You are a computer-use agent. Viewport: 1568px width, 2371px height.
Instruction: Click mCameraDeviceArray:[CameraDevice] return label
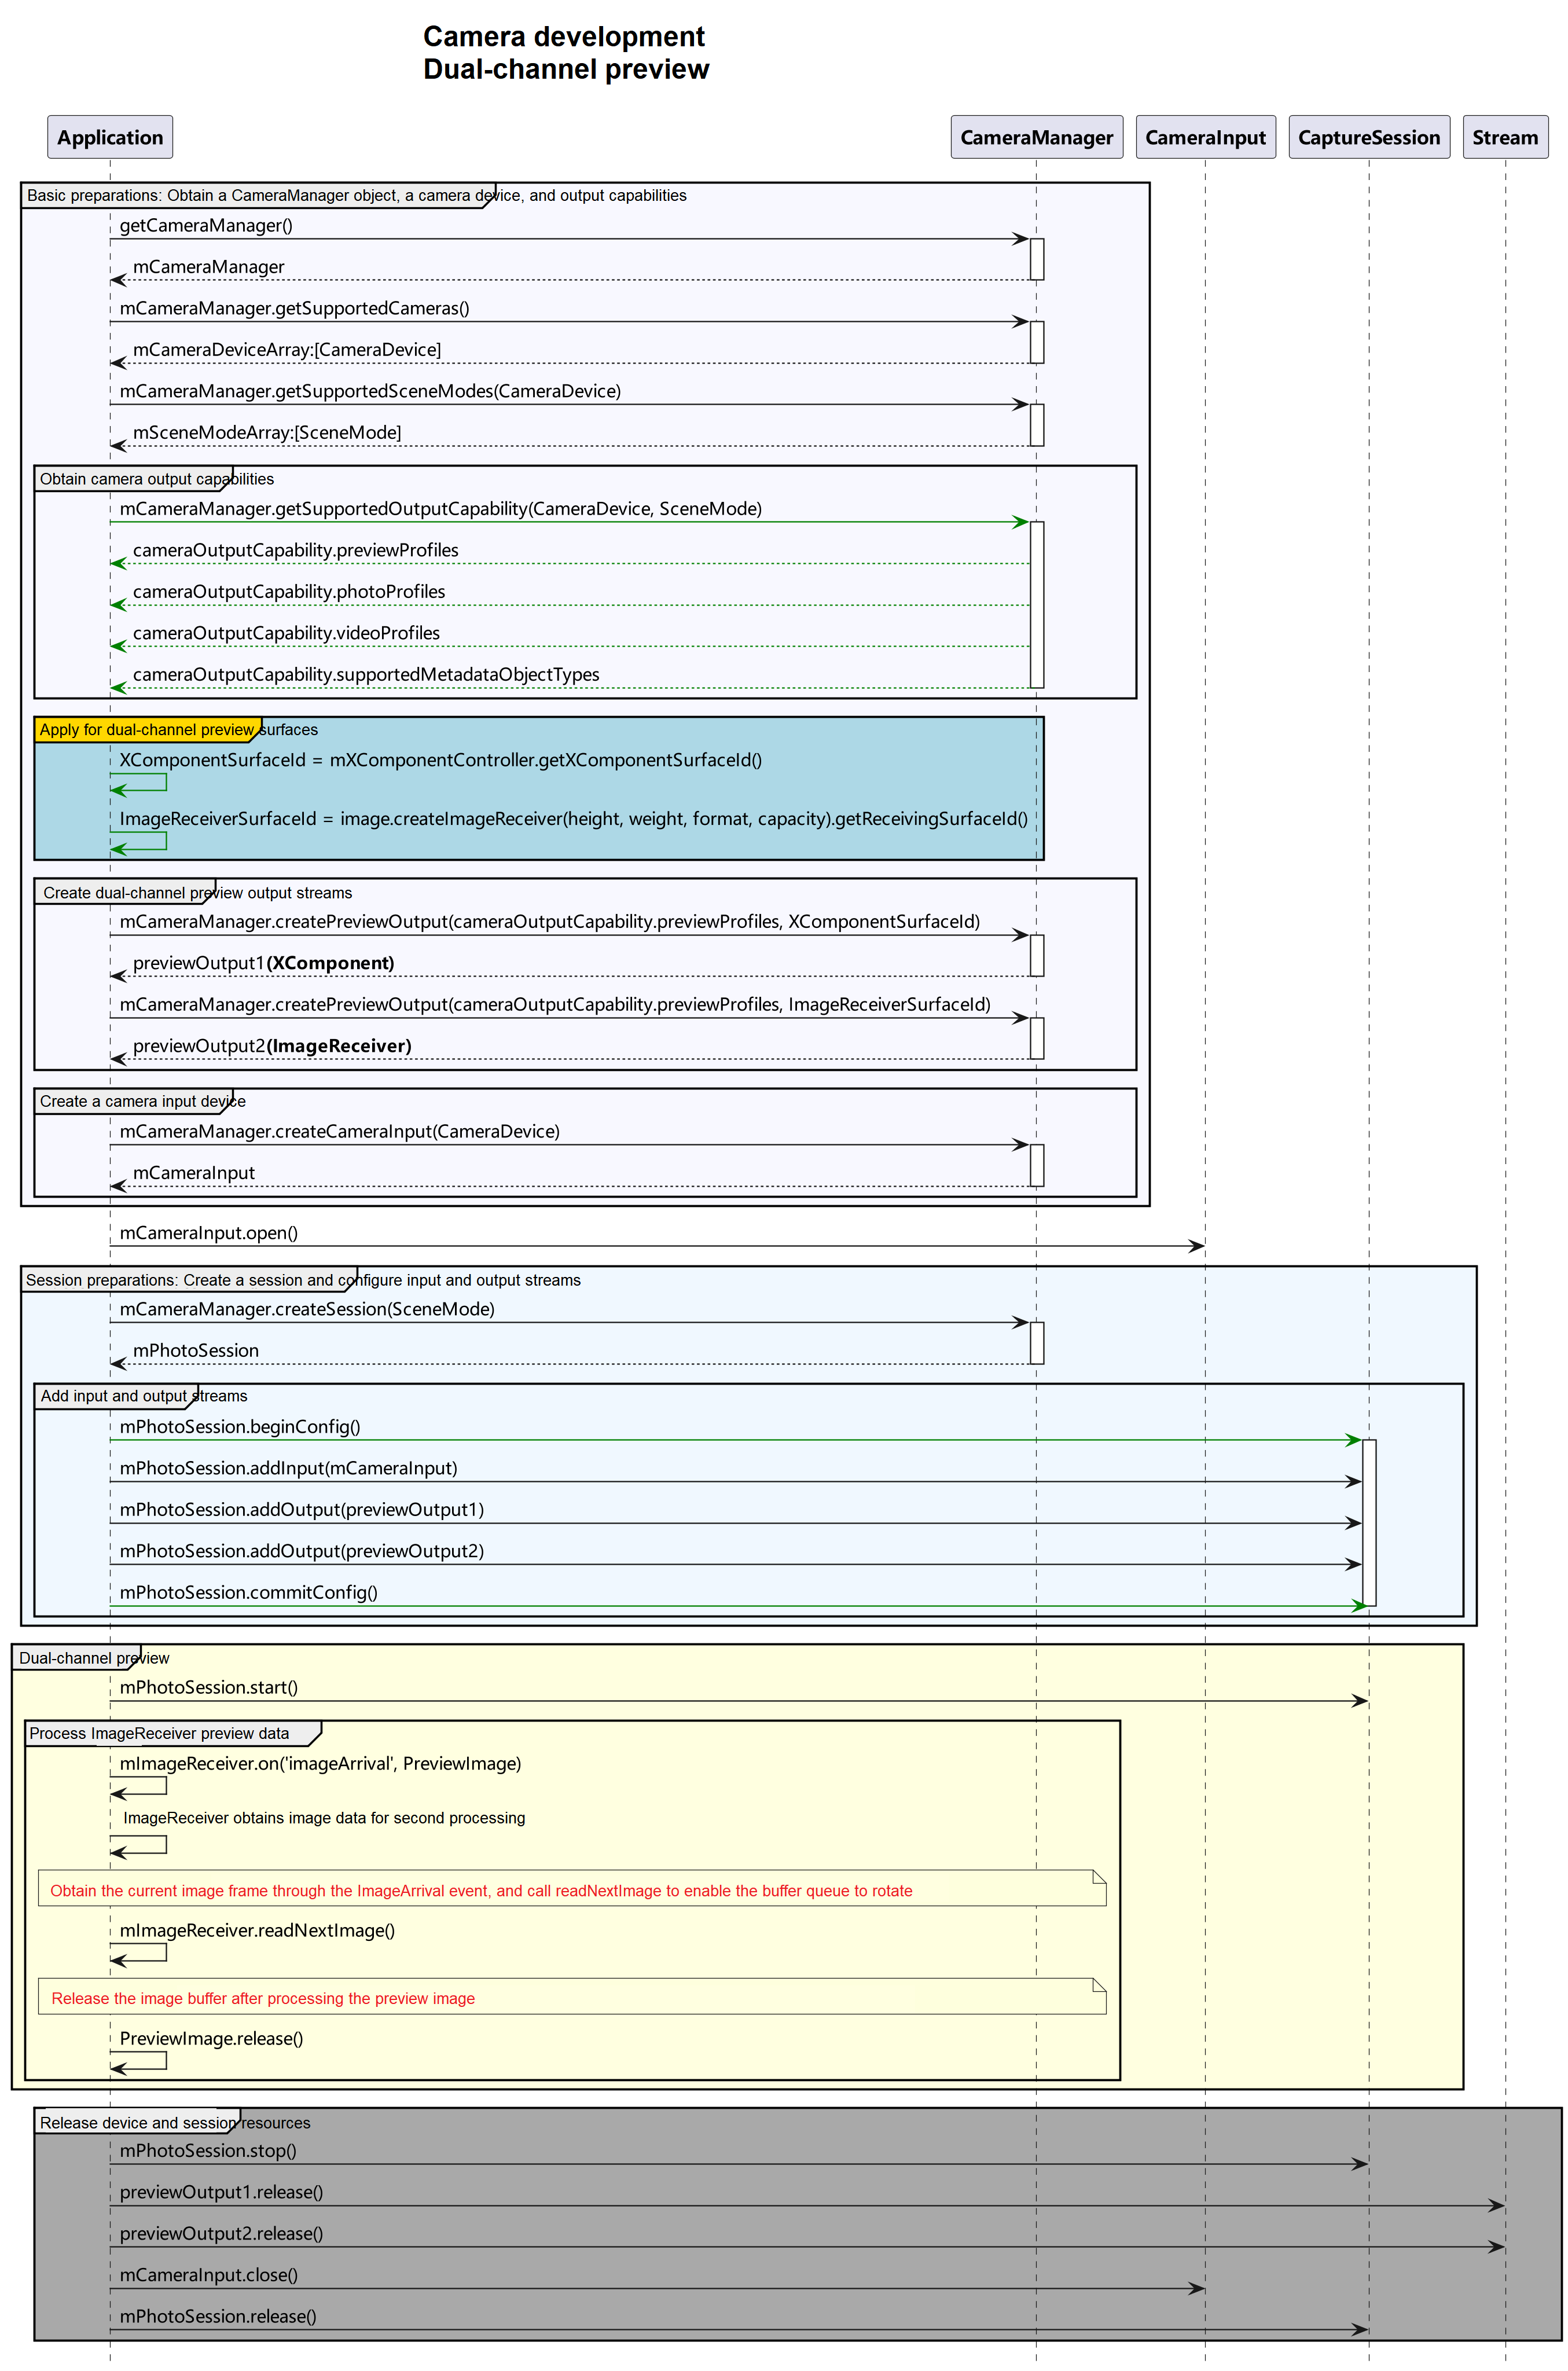click(x=287, y=350)
